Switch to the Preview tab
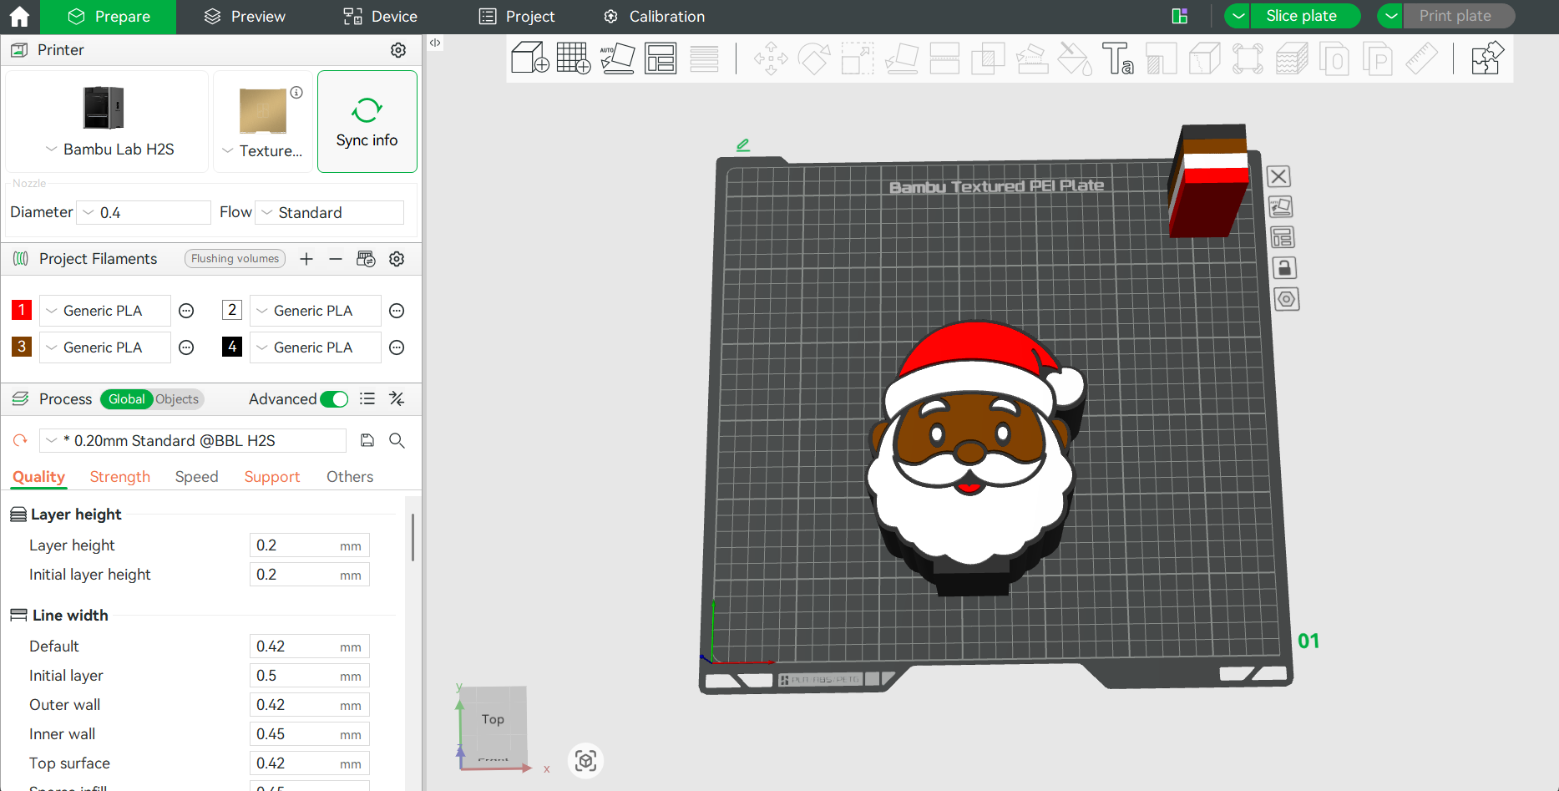 coord(244,16)
